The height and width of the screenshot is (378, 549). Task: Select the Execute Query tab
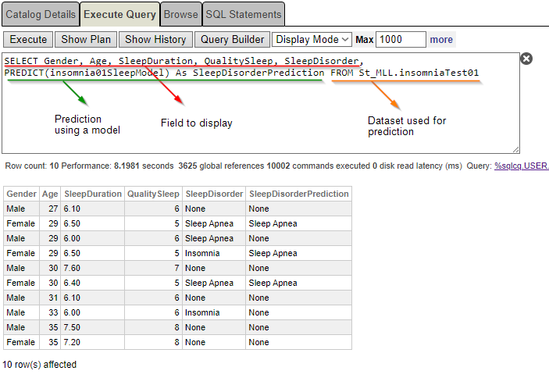coord(119,14)
